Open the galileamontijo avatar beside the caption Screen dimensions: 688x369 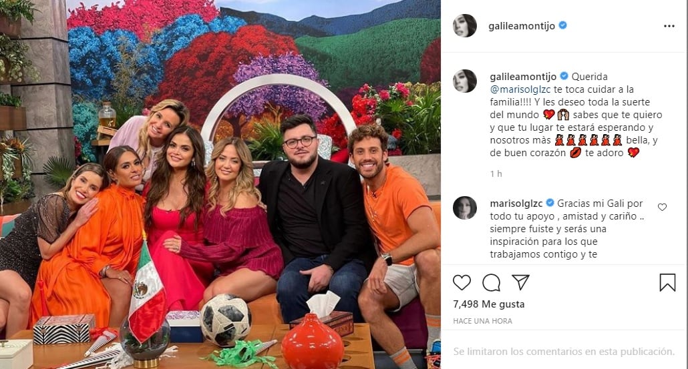click(x=465, y=81)
